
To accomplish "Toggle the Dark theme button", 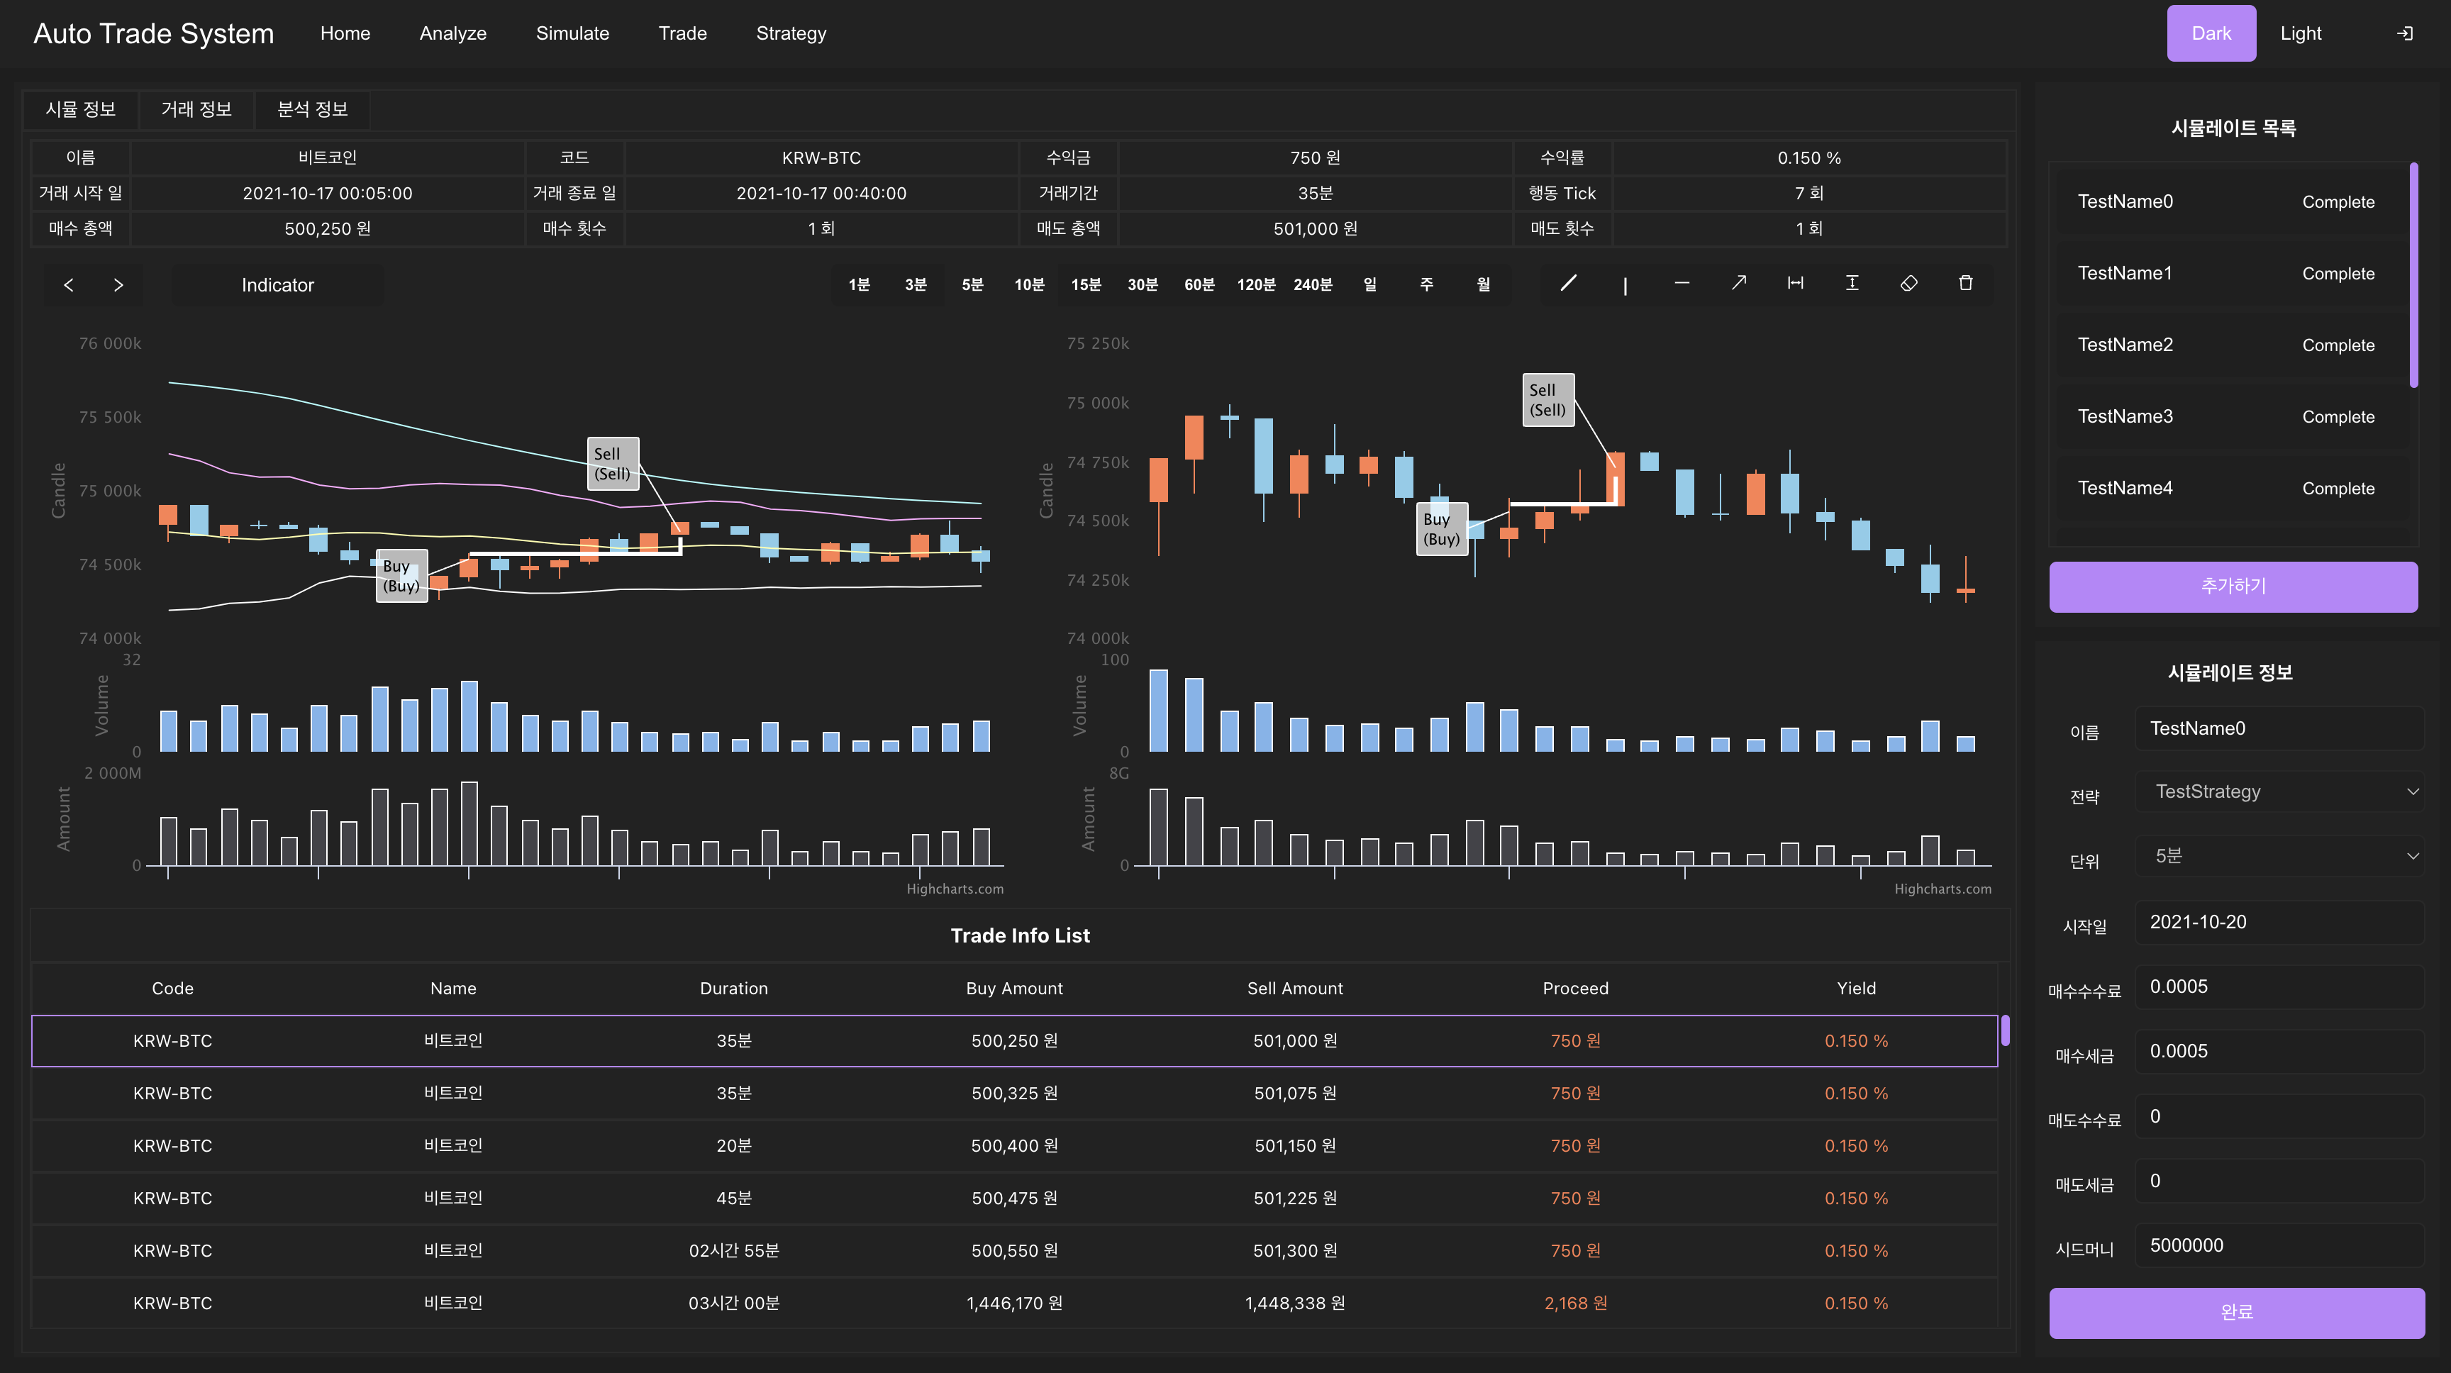I will (x=2211, y=33).
